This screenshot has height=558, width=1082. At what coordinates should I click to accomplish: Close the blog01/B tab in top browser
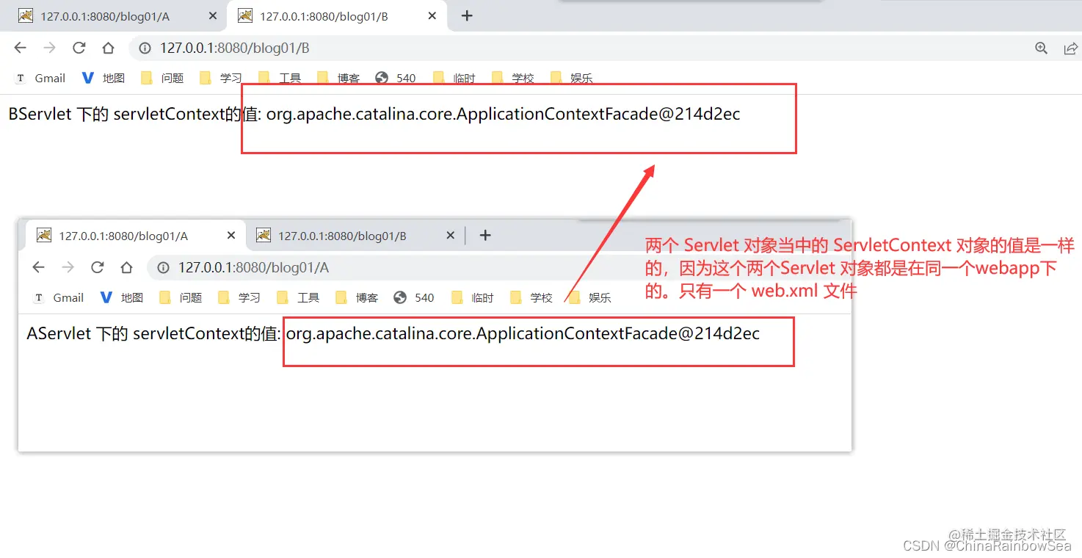432,16
